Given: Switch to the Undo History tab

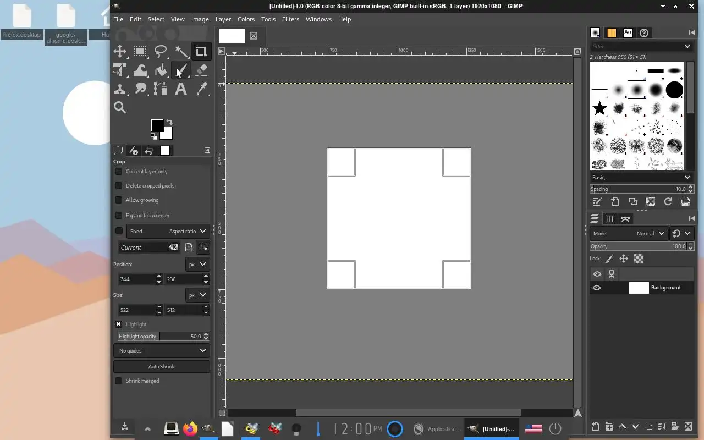Looking at the screenshot, I should click(149, 151).
